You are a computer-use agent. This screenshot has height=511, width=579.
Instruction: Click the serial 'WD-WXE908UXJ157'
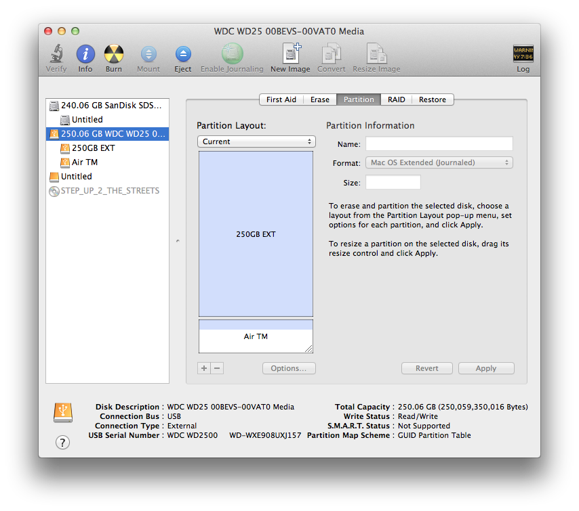click(x=265, y=435)
